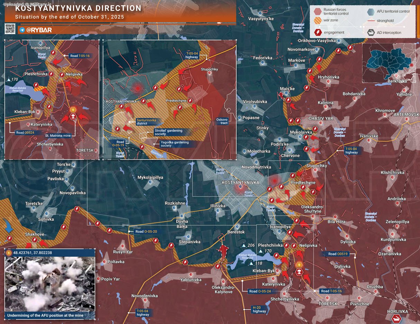Click the Road O-05-20 label
This screenshot has height=324, width=420.
coord(146,232)
